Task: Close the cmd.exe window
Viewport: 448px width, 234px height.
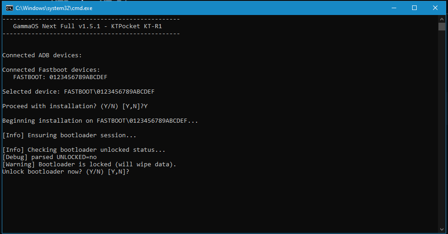Action: pos(435,8)
